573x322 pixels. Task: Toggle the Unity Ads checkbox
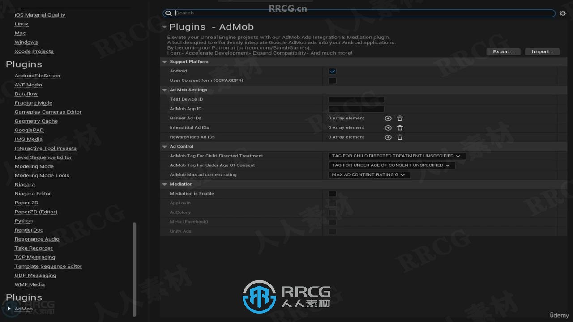(332, 231)
